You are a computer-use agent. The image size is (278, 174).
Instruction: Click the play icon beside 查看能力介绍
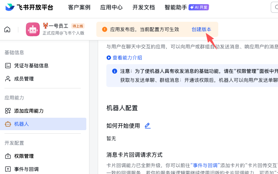coord(109,58)
